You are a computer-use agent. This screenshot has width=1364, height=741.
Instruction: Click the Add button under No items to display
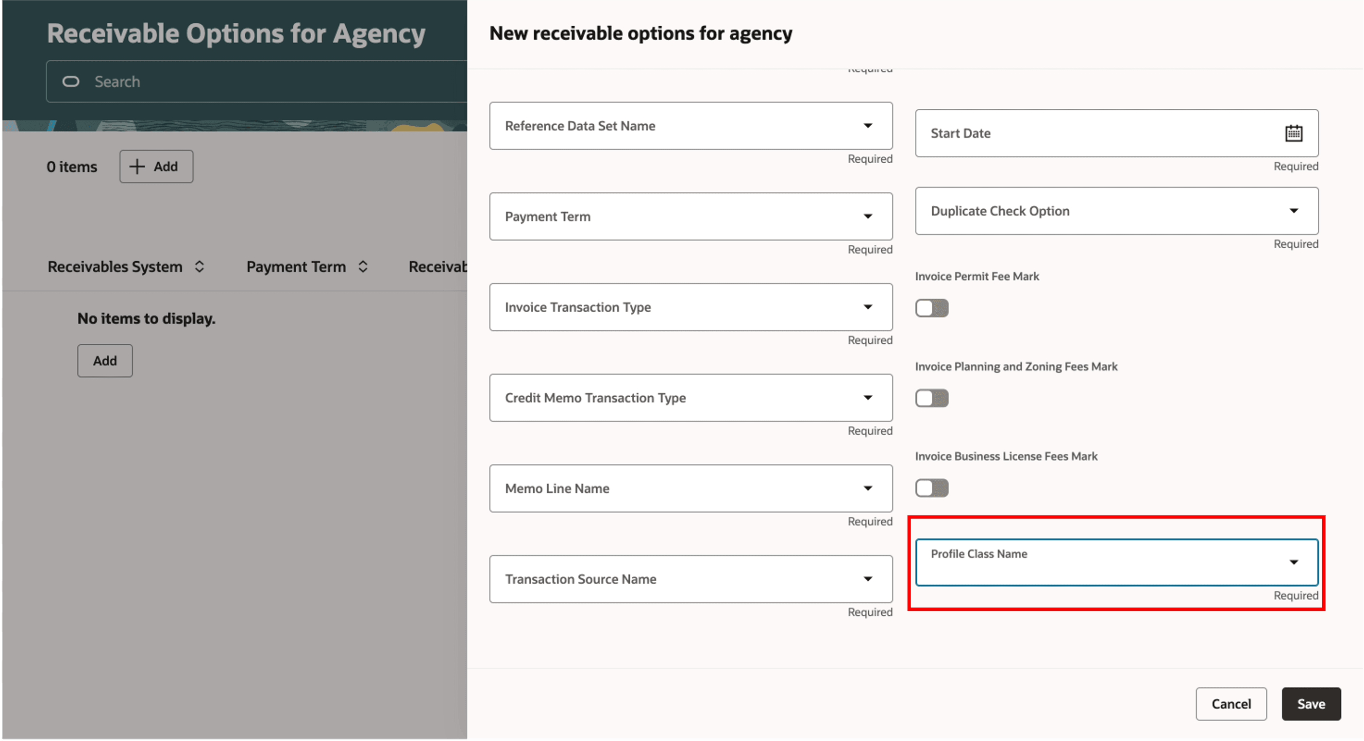pyautogui.click(x=105, y=361)
